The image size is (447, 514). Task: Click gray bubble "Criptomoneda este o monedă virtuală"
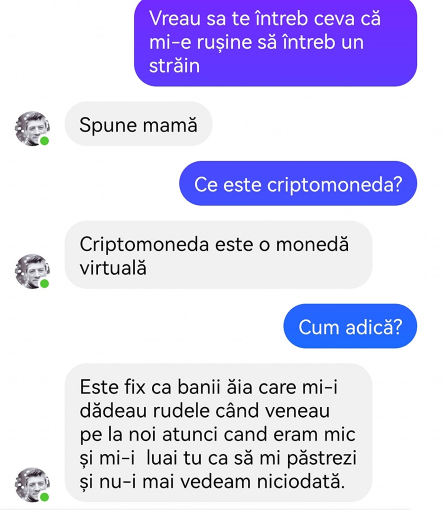[218, 255]
